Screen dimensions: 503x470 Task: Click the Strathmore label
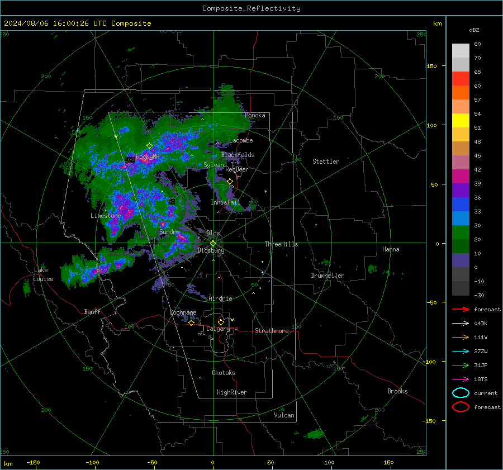point(272,331)
